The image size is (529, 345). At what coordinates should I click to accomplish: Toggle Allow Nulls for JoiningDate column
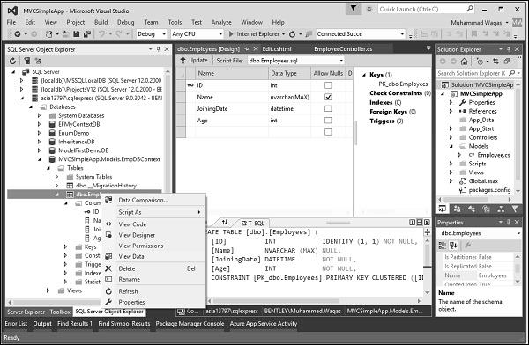tap(328, 108)
